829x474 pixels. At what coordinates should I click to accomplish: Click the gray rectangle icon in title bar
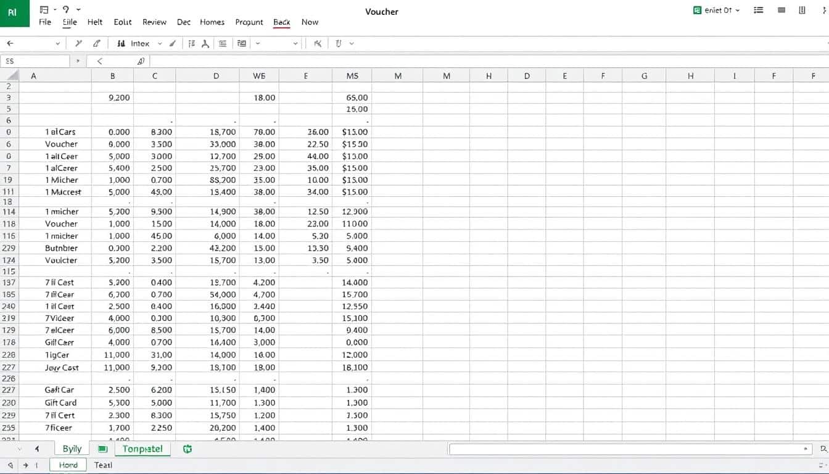[x=782, y=10]
